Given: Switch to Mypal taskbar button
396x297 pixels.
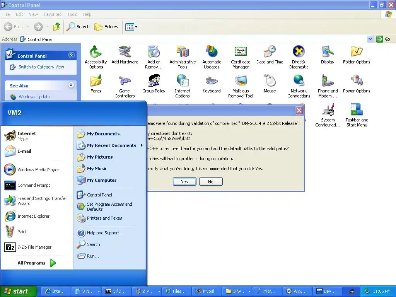Looking at the screenshot, I should tap(207, 291).
